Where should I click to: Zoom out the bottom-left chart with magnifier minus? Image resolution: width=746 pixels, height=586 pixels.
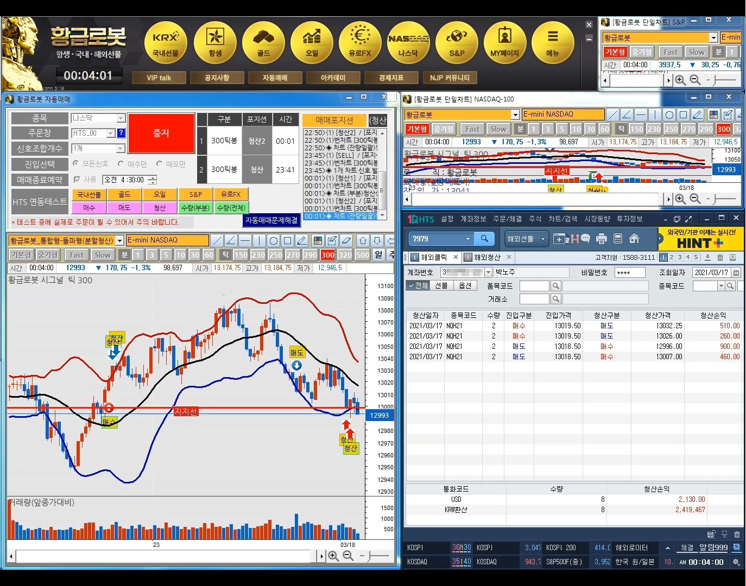[x=348, y=556]
